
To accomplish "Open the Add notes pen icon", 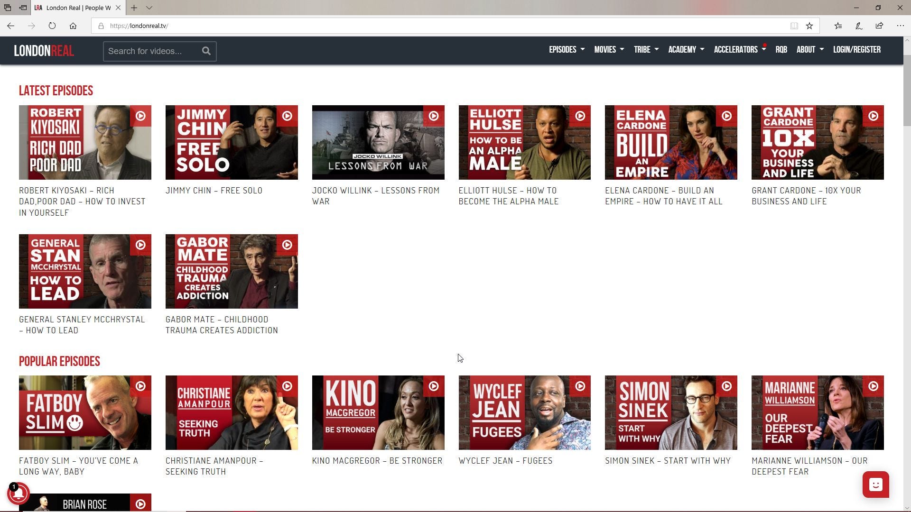I will (859, 26).
